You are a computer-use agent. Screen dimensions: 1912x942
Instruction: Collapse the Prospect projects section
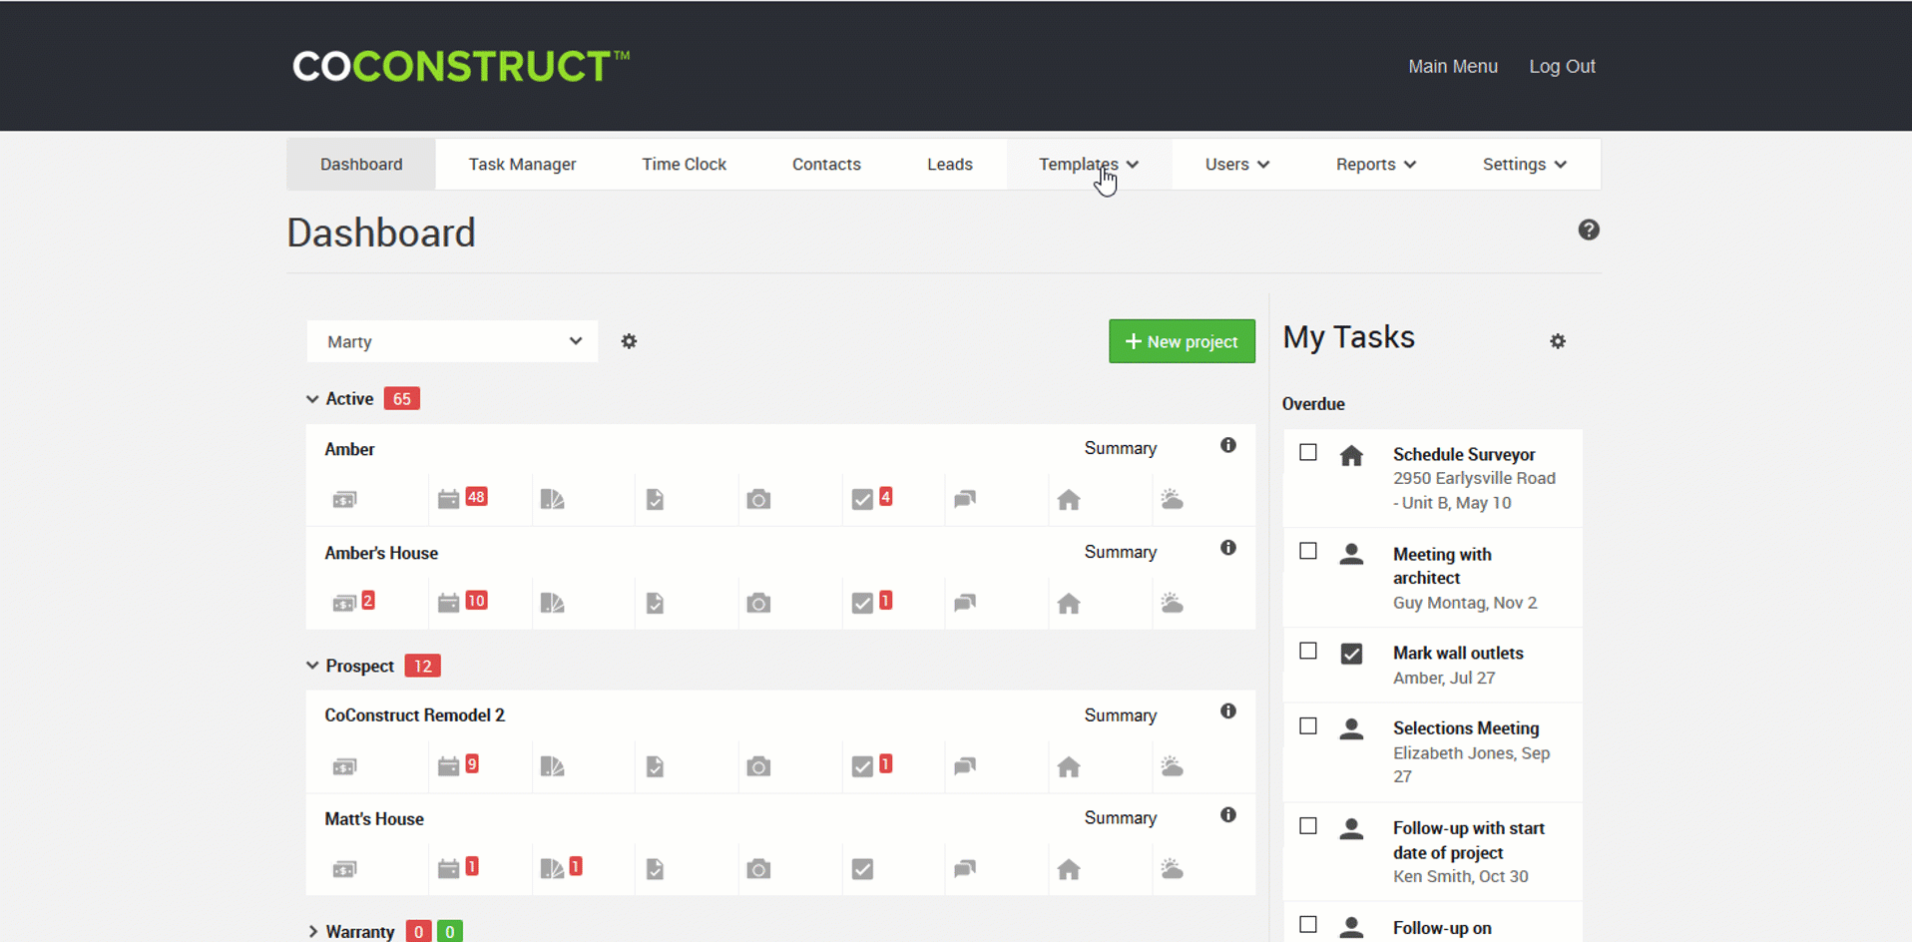pyautogui.click(x=312, y=666)
